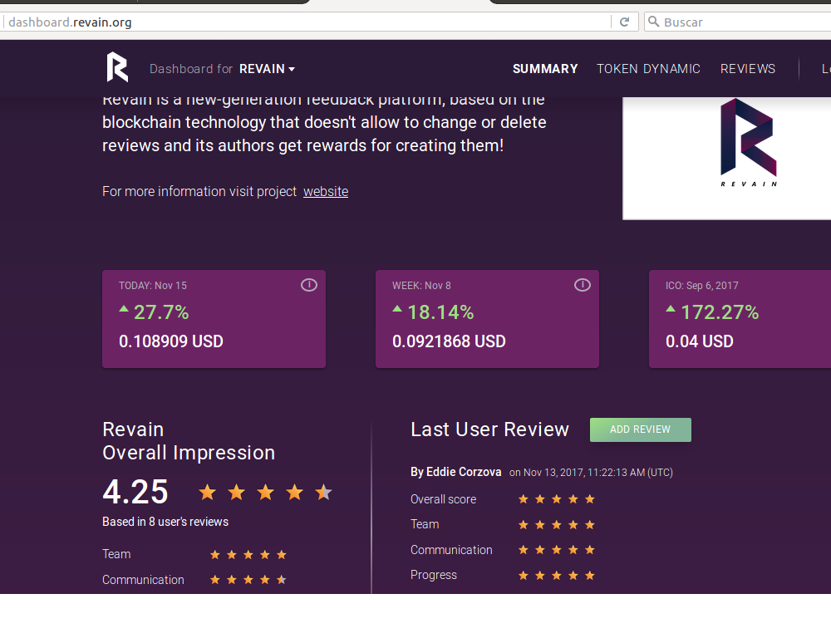
Task: Click the Progress stars in Last User Review
Action: click(x=557, y=576)
